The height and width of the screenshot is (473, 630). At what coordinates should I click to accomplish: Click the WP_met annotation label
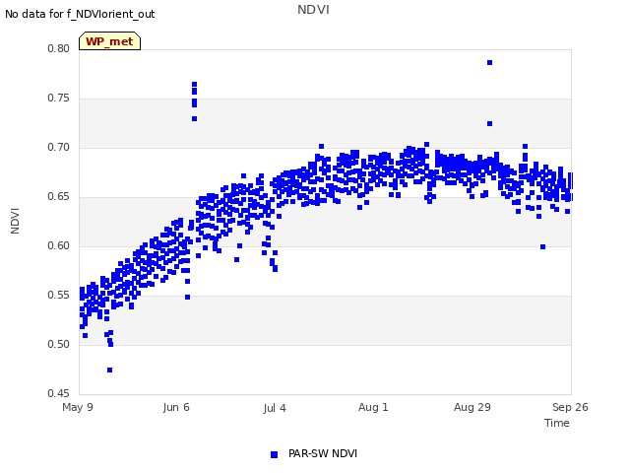coord(109,41)
